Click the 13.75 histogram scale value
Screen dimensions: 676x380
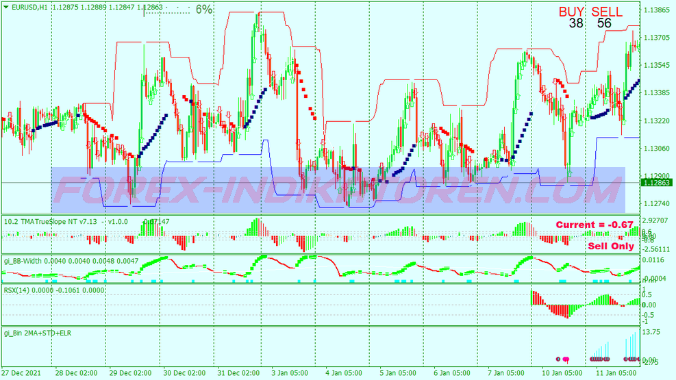651,332
